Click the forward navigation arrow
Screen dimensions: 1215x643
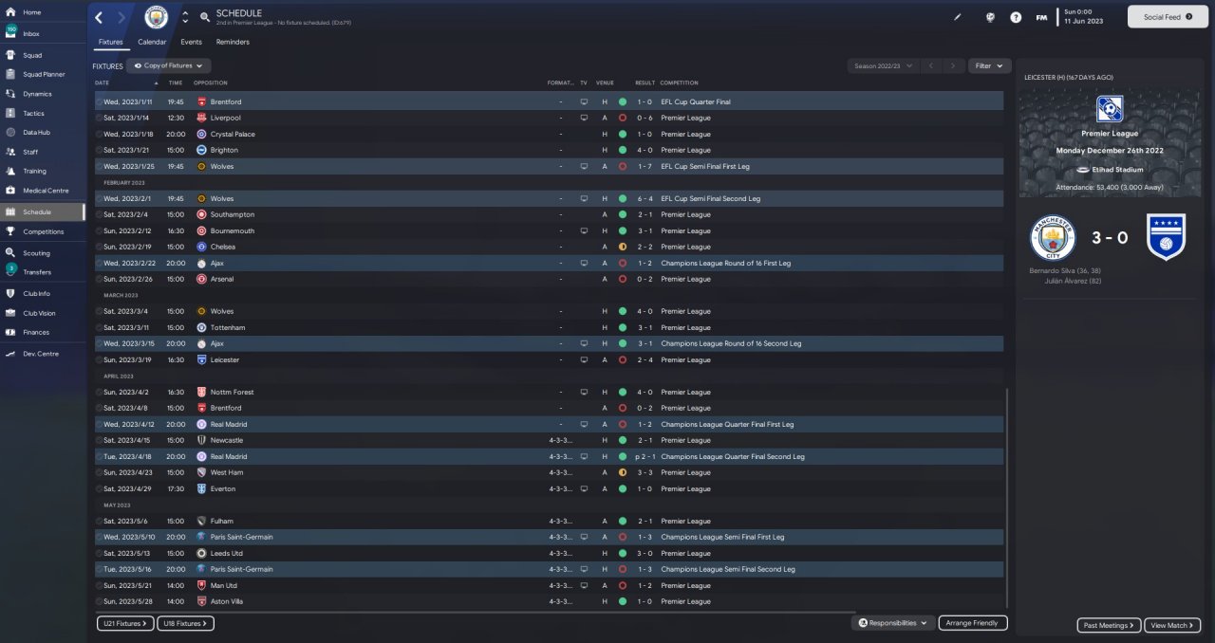[x=121, y=17]
